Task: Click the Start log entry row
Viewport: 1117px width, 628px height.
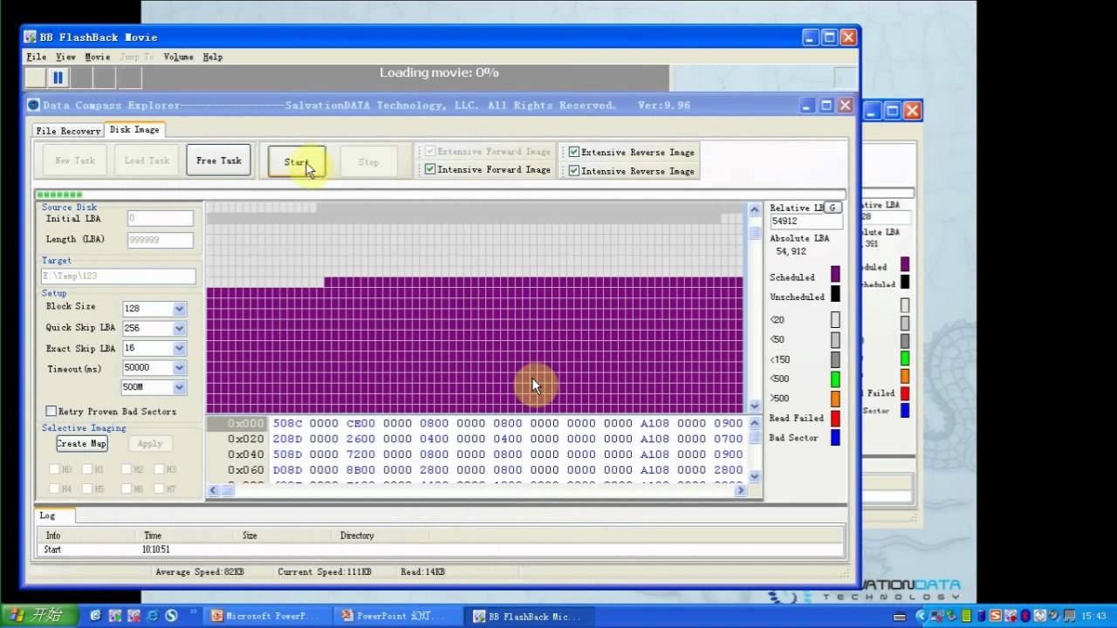Action: pyautogui.click(x=440, y=549)
